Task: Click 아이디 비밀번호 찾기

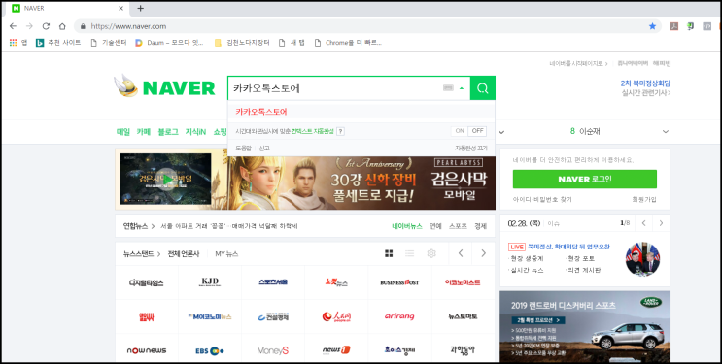Action: (542, 199)
